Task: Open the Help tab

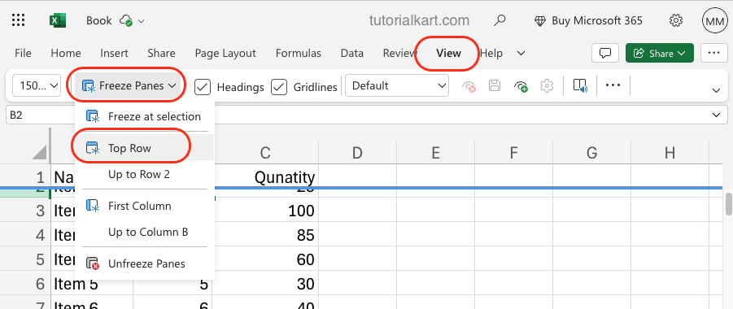Action: [x=491, y=54]
